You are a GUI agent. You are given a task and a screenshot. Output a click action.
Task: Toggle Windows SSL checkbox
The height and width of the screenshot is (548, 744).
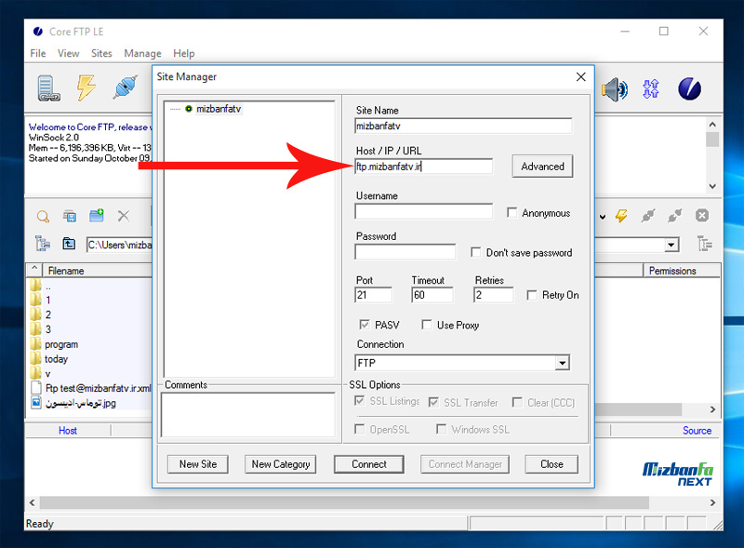pyautogui.click(x=441, y=429)
